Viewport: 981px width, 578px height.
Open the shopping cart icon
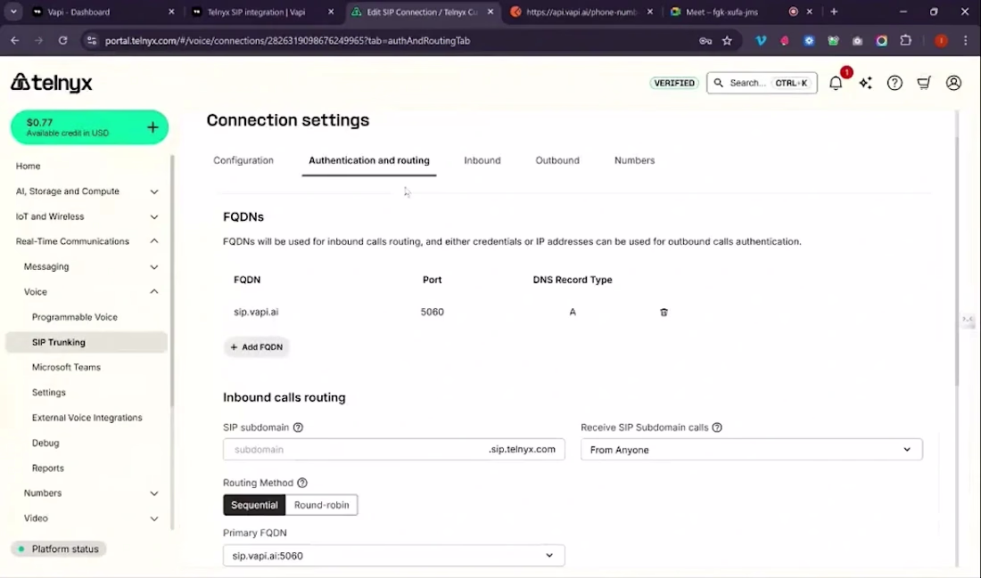click(x=924, y=83)
